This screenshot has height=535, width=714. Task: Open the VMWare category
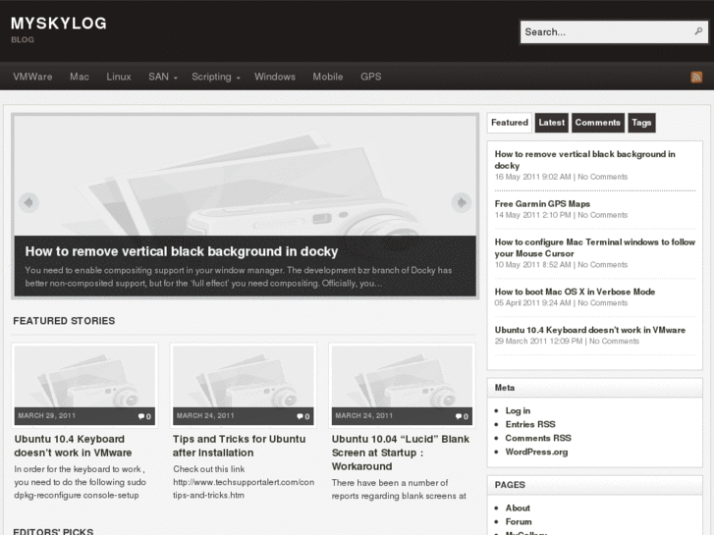[x=32, y=77]
